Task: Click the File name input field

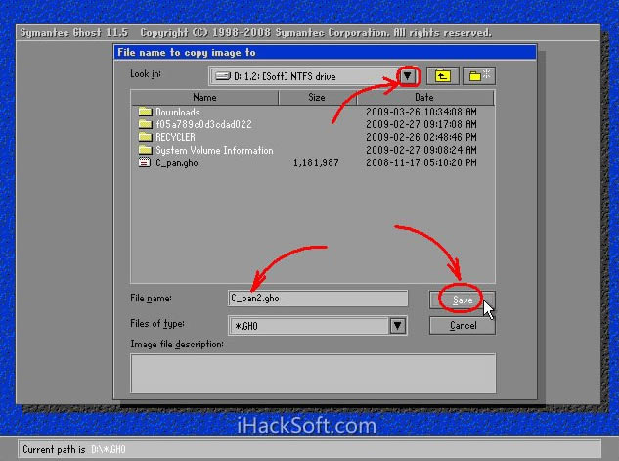Action: [x=318, y=299]
